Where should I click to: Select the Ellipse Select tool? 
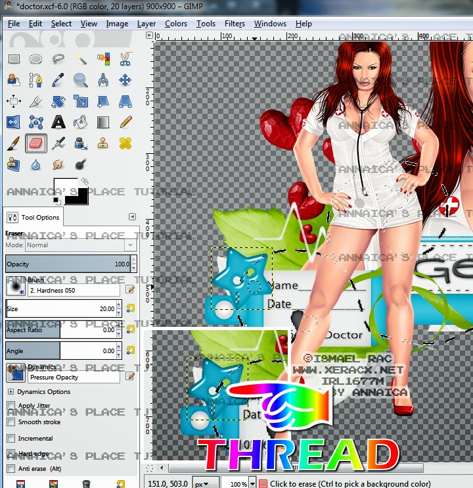(35, 59)
